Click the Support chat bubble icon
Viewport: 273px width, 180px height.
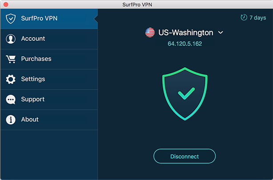tap(11, 99)
